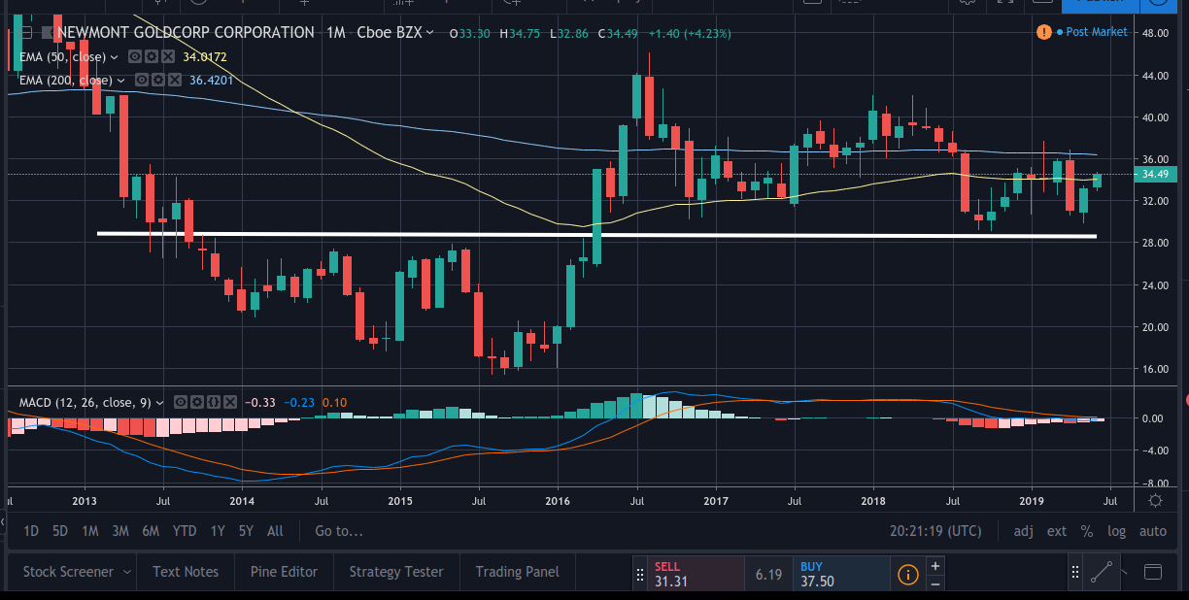Toggle percent scale mode

1087,531
